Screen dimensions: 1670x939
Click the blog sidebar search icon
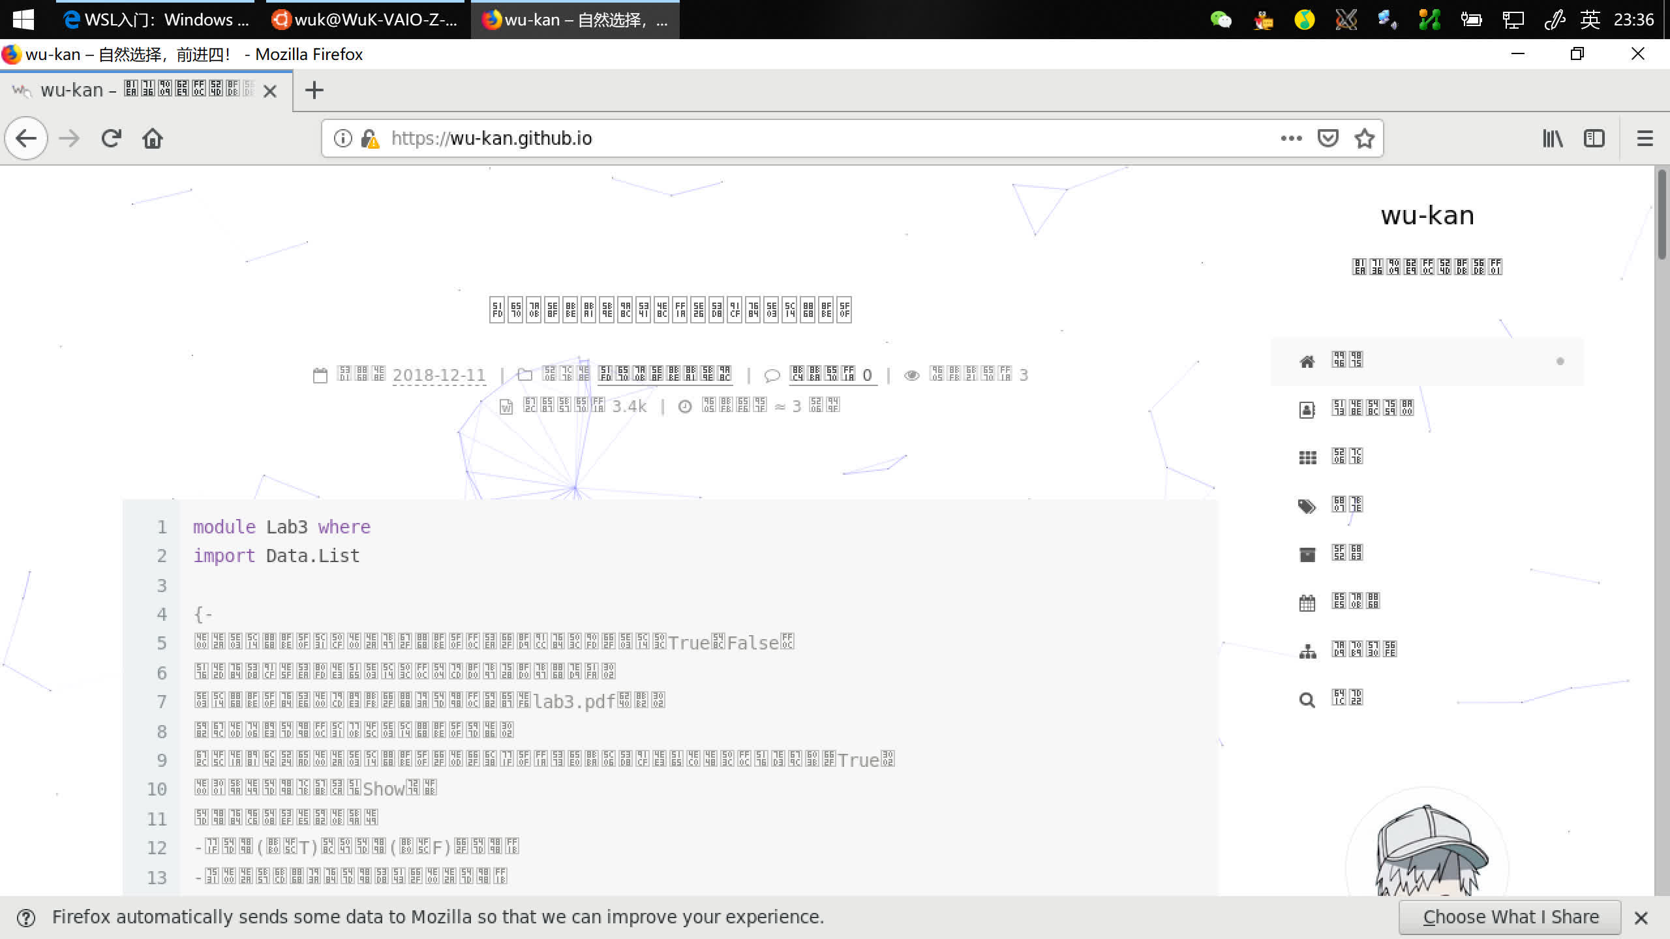coord(1307,700)
